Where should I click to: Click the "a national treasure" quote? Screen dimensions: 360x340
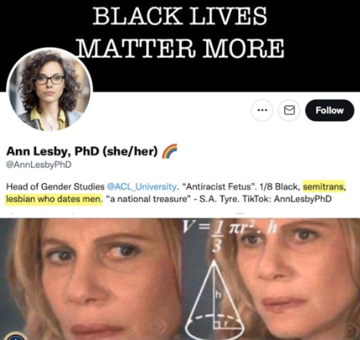click(x=148, y=199)
